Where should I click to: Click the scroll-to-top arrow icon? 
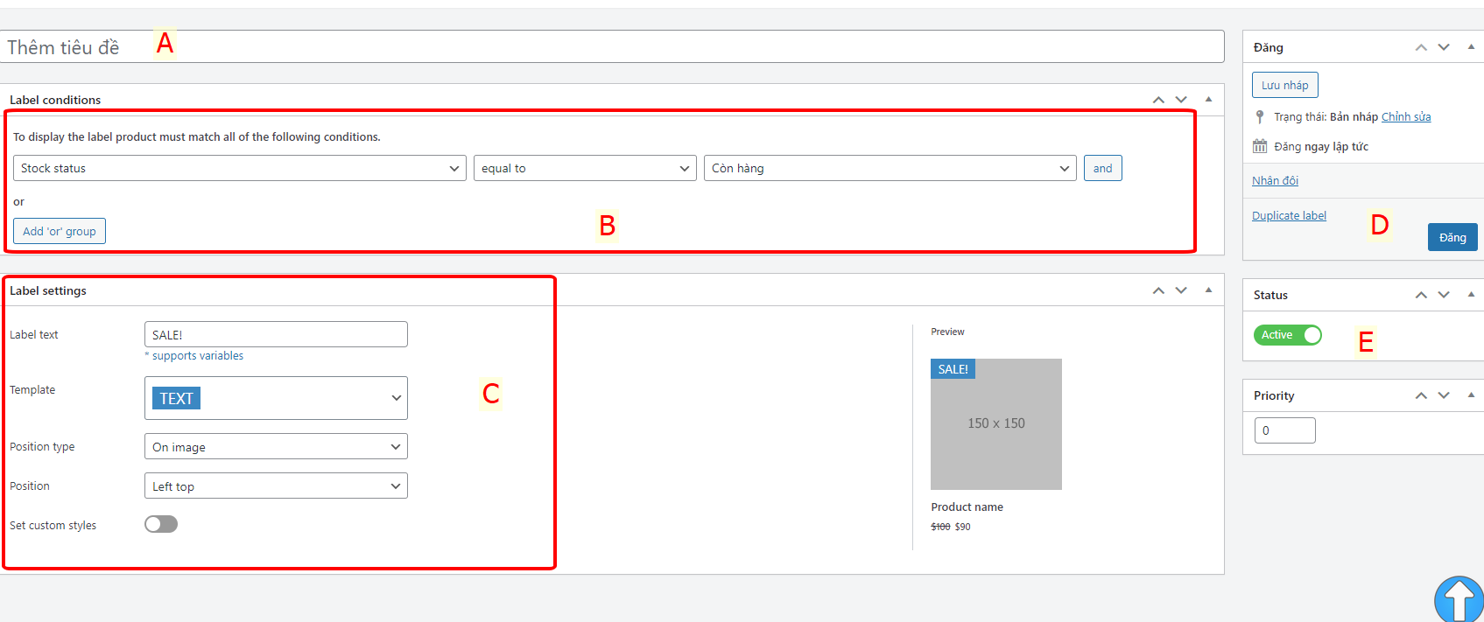click(x=1459, y=599)
